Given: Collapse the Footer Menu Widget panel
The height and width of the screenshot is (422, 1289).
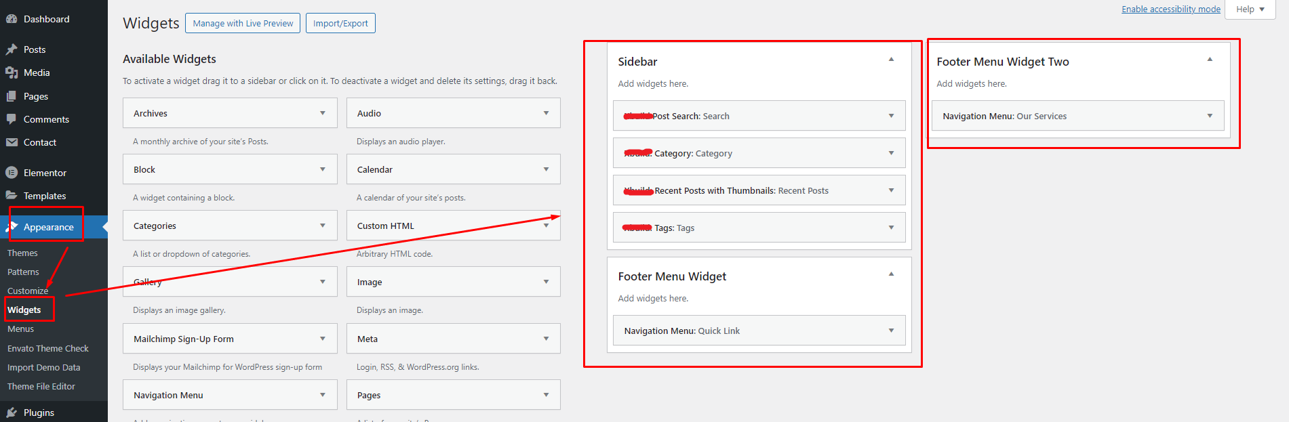Looking at the screenshot, I should [891, 274].
